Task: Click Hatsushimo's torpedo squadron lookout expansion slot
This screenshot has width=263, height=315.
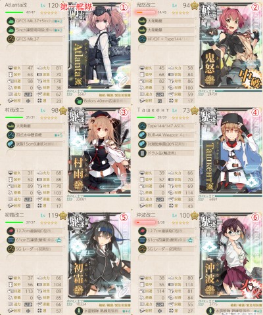Action: pyautogui.click(x=103, y=311)
